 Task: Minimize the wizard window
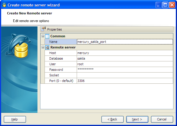coord(158,5)
